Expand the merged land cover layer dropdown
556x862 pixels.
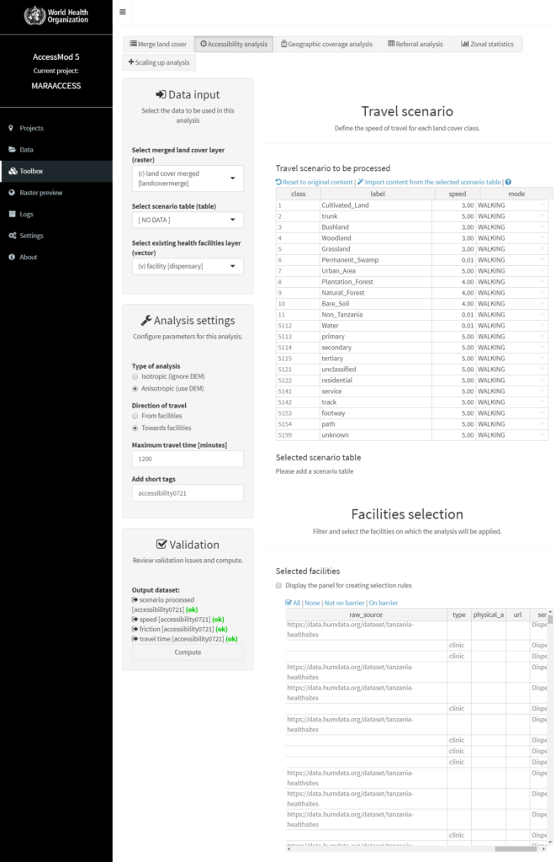pos(188,178)
